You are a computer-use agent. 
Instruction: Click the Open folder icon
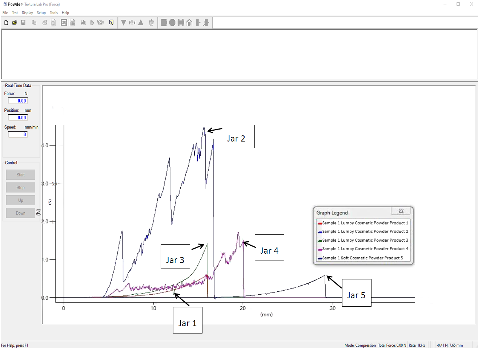[x=15, y=22]
